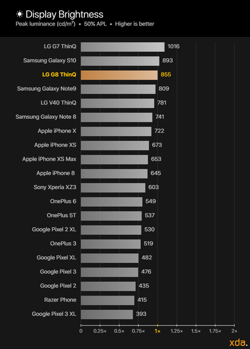The width and height of the screenshot is (250, 349).
Task: Select the highlighted LG G8 ThinQ bar
Action: (x=119, y=75)
